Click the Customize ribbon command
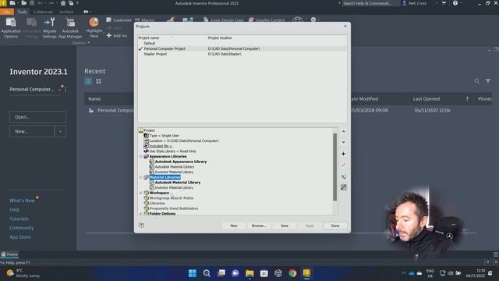This screenshot has width=499, height=281. click(119, 20)
